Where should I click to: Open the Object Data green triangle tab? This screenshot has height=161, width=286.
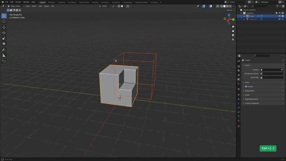pos(239,116)
